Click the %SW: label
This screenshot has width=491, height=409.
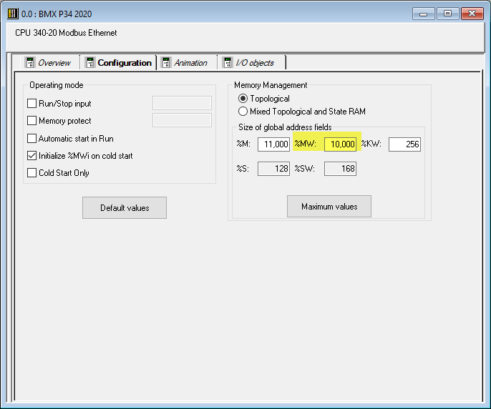click(x=305, y=169)
